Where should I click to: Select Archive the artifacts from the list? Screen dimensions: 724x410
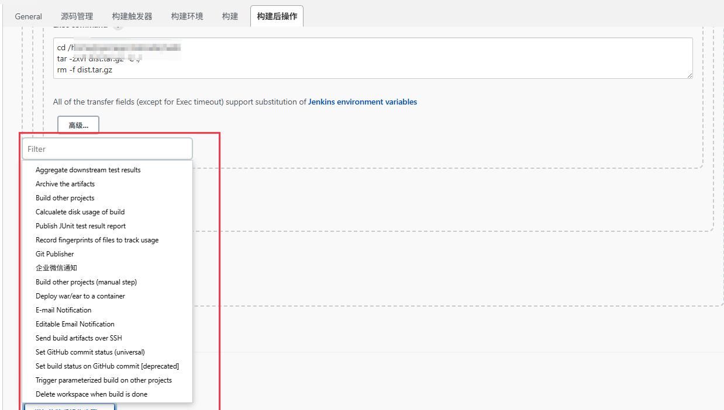(65, 183)
